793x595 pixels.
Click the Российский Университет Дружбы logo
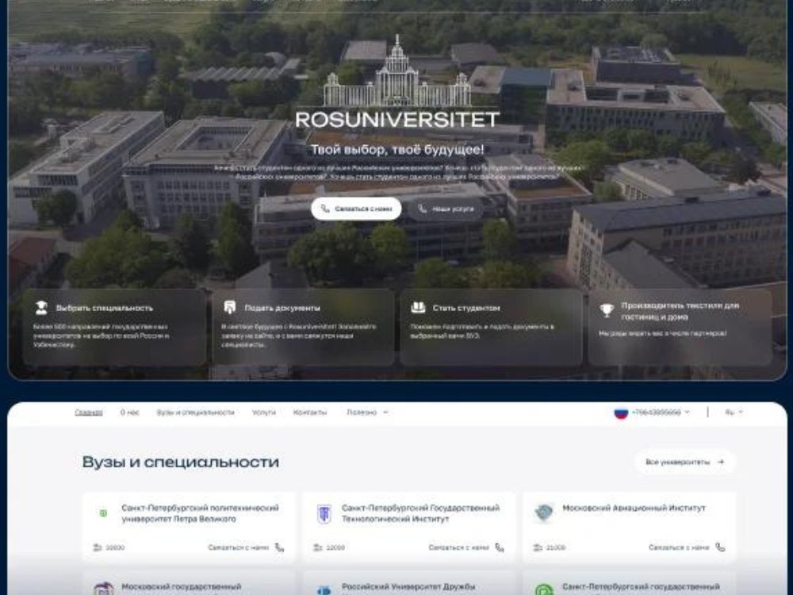(x=324, y=590)
